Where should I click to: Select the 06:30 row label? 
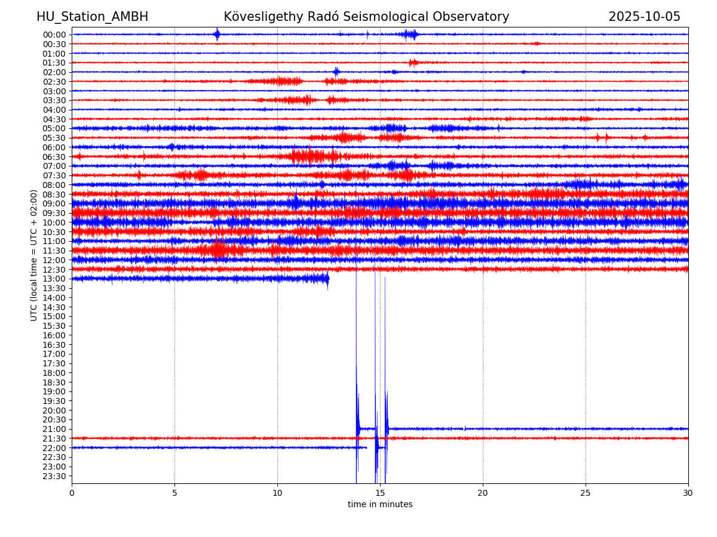(x=54, y=157)
